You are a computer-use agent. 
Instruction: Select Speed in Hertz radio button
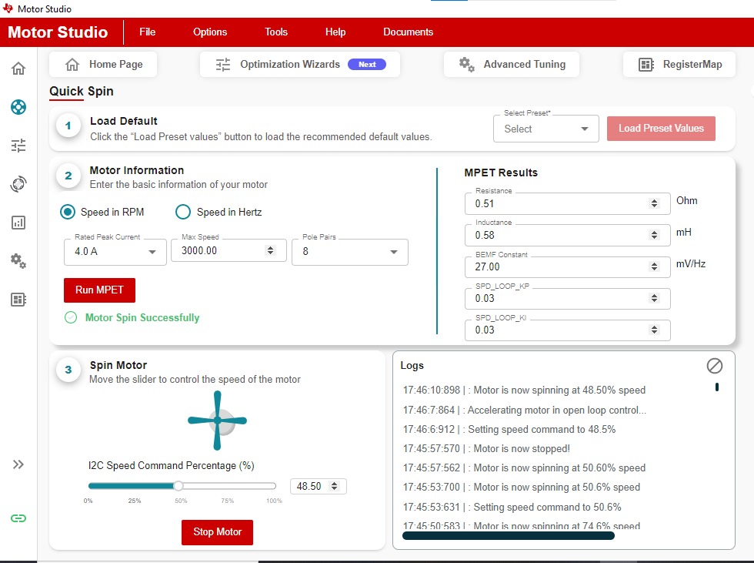tap(183, 212)
